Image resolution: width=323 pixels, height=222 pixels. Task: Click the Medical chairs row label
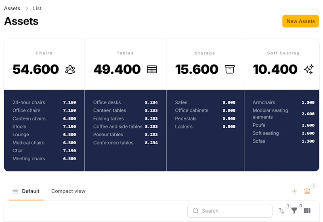[28, 143]
